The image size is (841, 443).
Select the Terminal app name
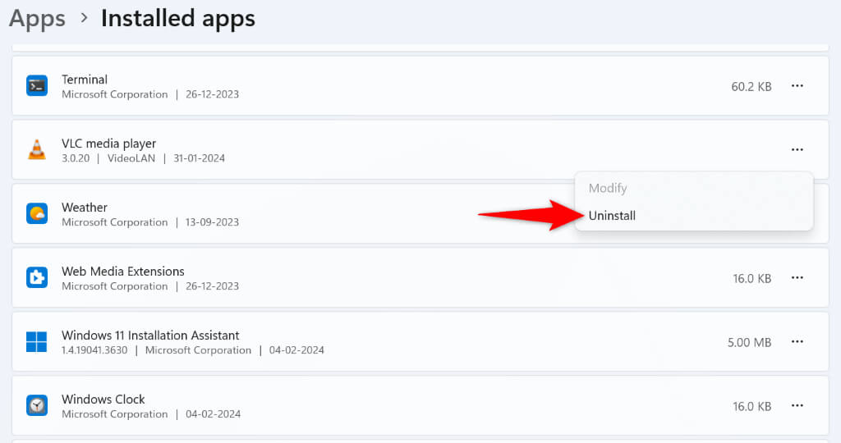(85, 80)
